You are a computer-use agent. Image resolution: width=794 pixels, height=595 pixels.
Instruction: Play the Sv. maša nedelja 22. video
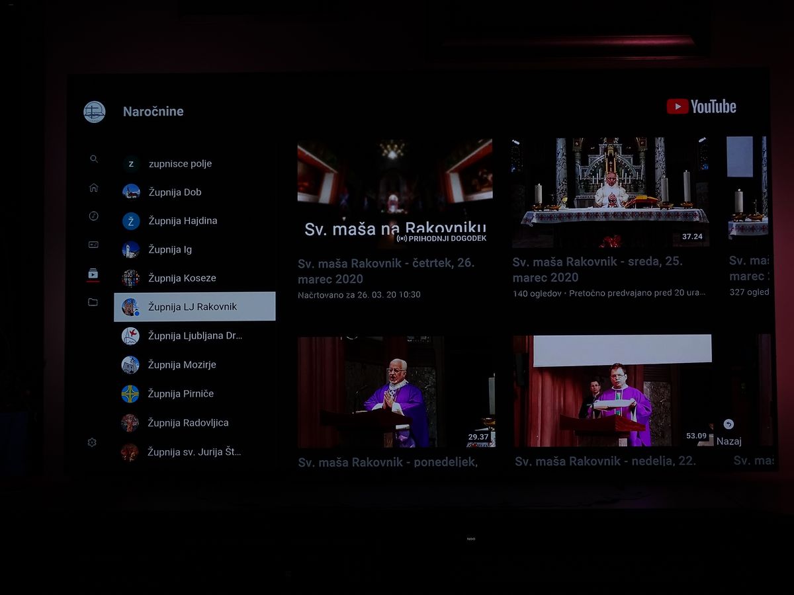coord(612,391)
